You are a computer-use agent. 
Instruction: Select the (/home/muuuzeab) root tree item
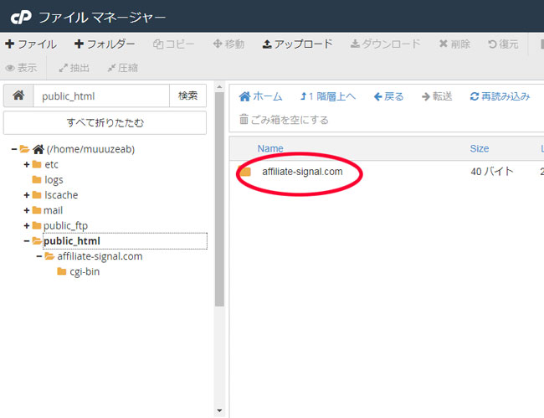click(x=90, y=149)
